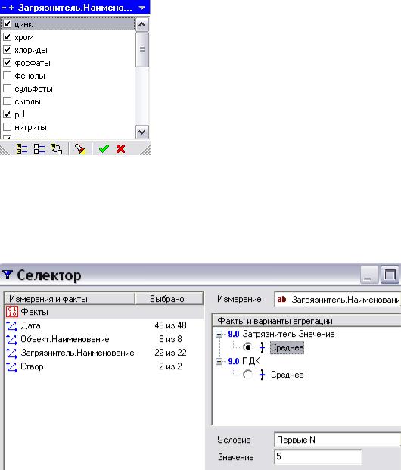Check the сульфаты checkbox
Viewport: 401px width, 470px height.
pos(7,89)
